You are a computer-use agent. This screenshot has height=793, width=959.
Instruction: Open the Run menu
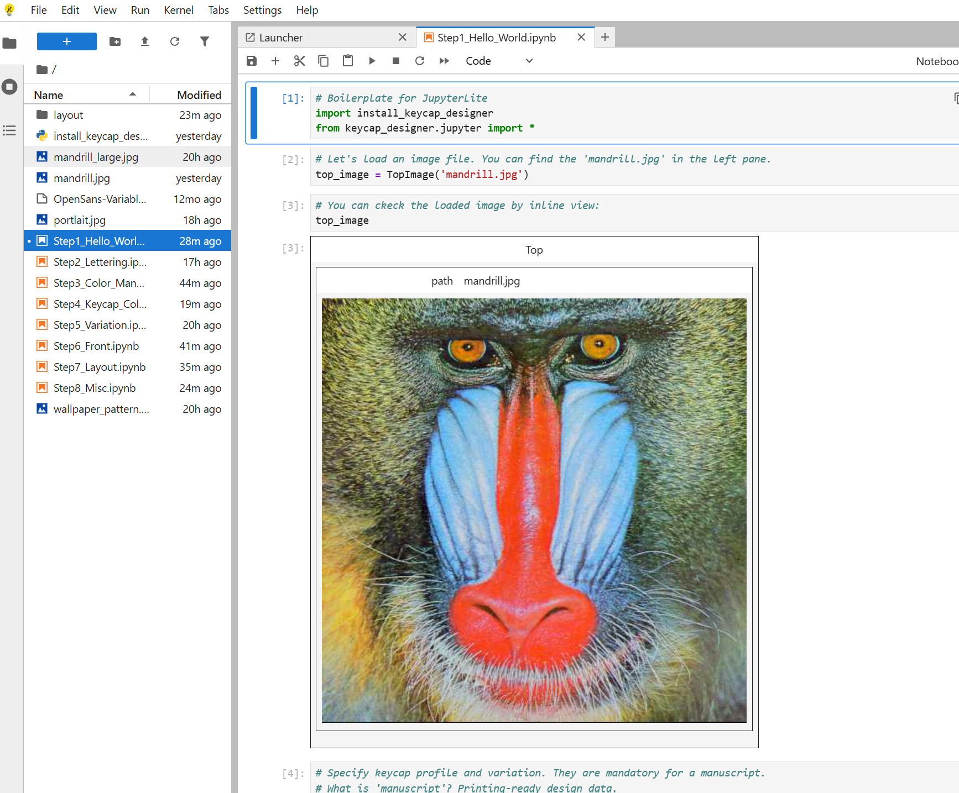coord(140,10)
